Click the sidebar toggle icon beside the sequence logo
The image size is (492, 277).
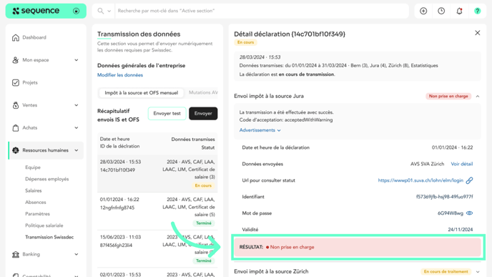(76, 11)
